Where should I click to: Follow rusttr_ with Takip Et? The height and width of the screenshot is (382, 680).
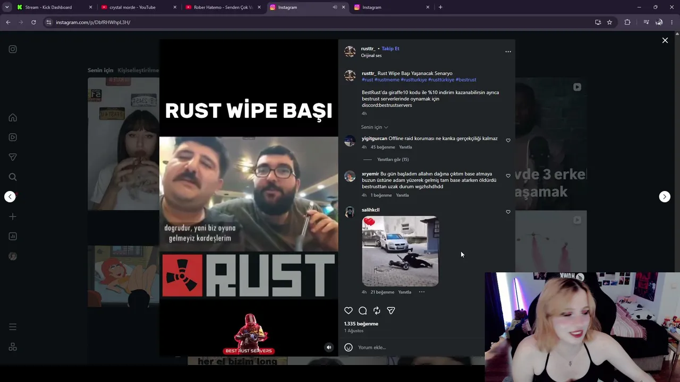point(390,49)
